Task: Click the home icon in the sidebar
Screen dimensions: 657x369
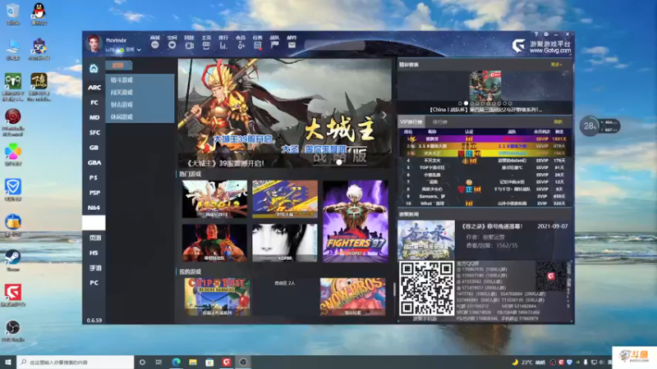Action: pyautogui.click(x=94, y=68)
